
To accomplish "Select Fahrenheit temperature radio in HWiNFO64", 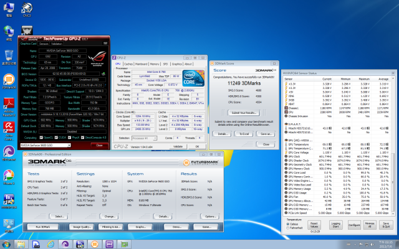I will [288, 228].
